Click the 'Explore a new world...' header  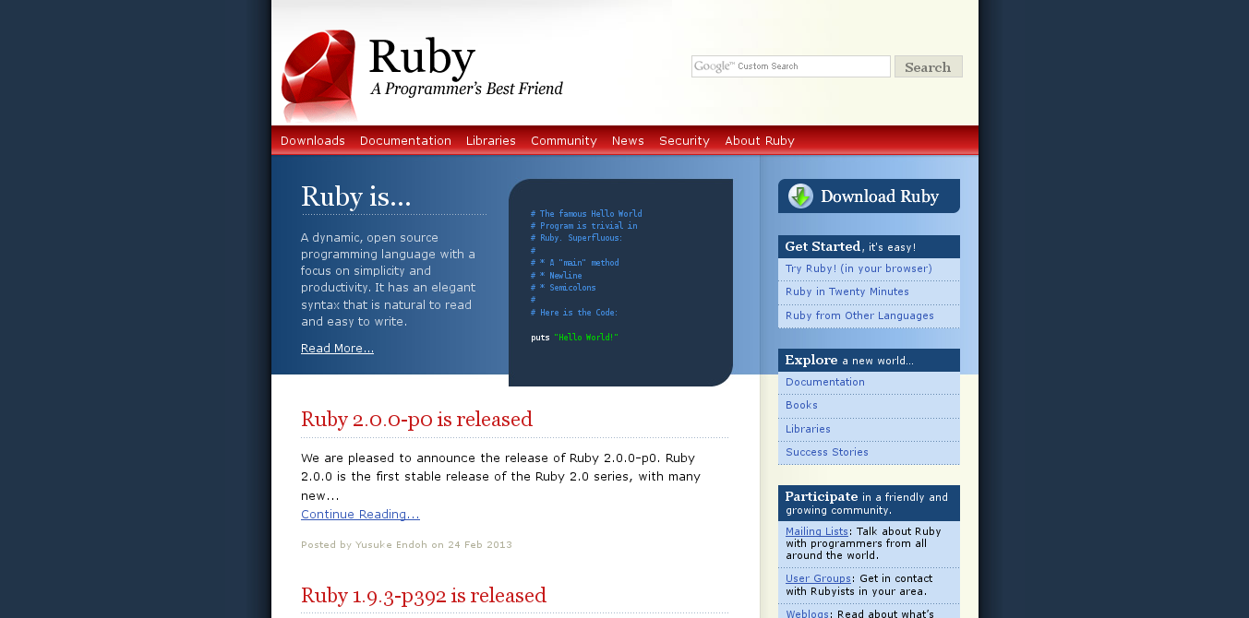pyautogui.click(x=869, y=360)
